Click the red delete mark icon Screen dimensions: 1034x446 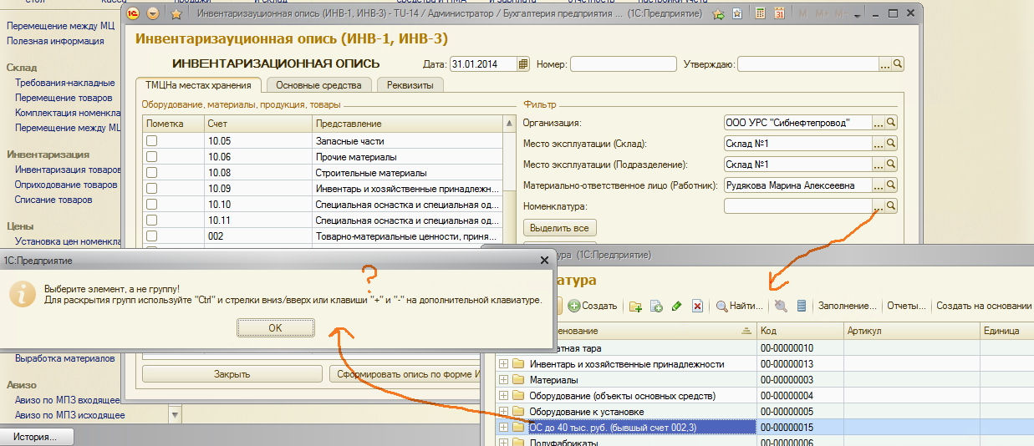(x=697, y=307)
